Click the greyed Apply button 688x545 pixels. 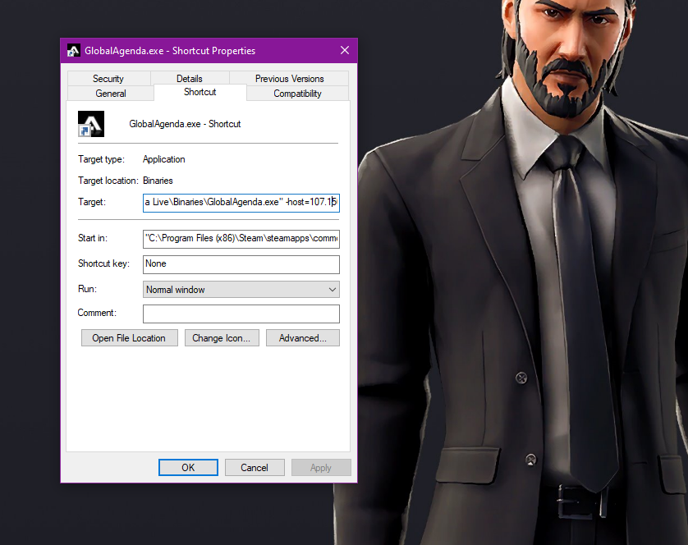pos(321,468)
